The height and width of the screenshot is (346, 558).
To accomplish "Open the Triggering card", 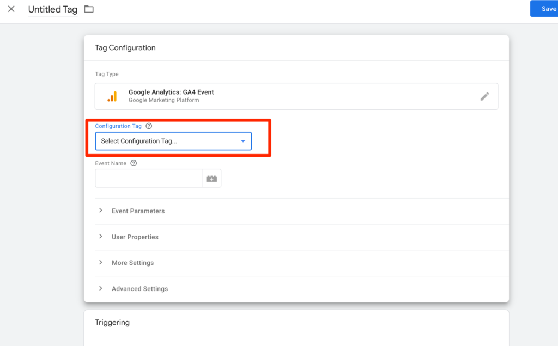I will pyautogui.click(x=112, y=323).
